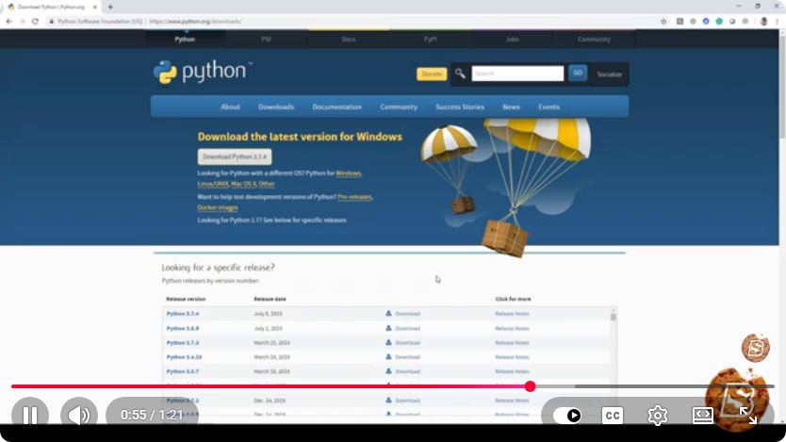The height and width of the screenshot is (442, 786).
Task: Pause the video playback
Action: point(30,415)
